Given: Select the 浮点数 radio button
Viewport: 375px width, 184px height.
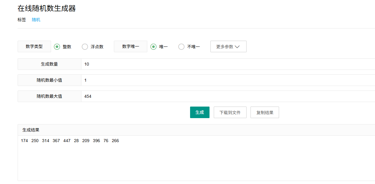Looking at the screenshot, I should [85, 47].
